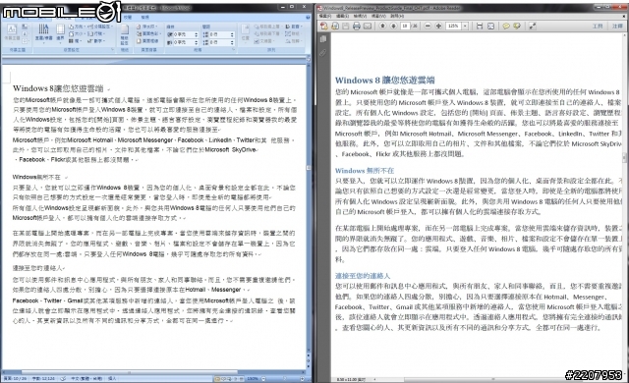Click the Themes button in Word ribbon

click(12, 33)
